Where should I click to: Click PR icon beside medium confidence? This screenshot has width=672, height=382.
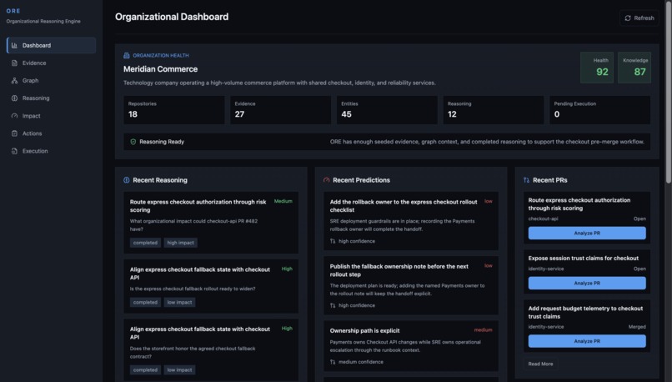coord(333,362)
